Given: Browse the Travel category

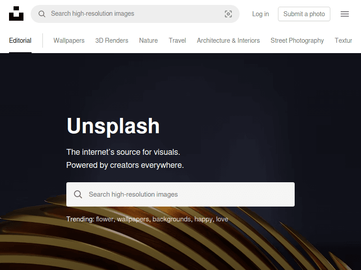Looking at the screenshot, I should tap(177, 40).
